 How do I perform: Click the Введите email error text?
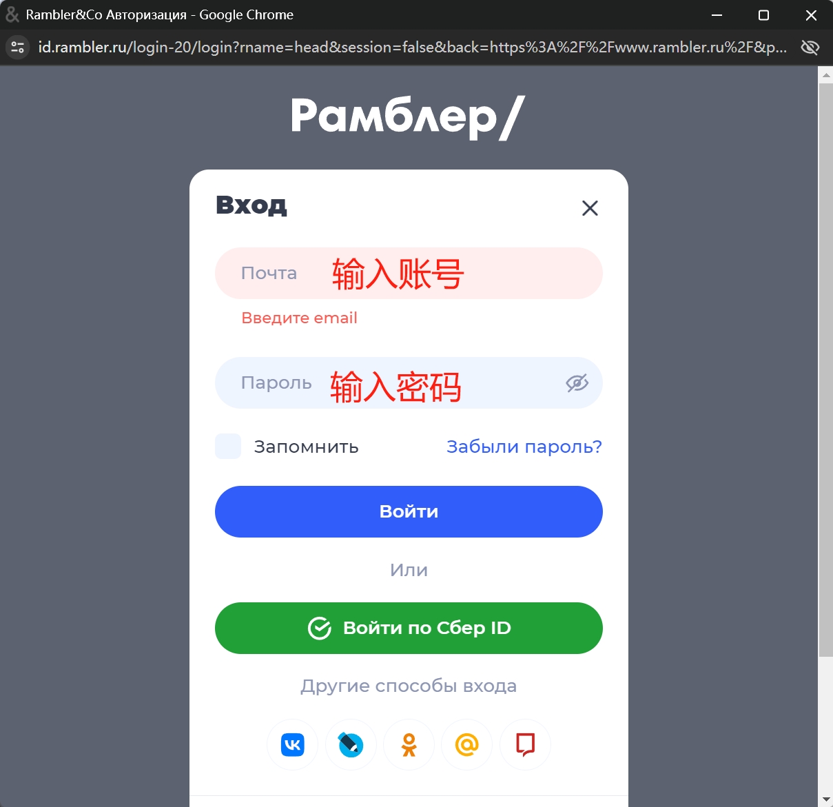tap(299, 318)
